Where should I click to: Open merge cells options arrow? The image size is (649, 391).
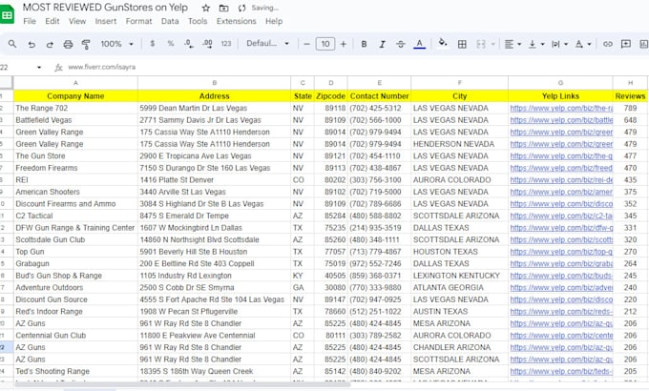coord(493,44)
